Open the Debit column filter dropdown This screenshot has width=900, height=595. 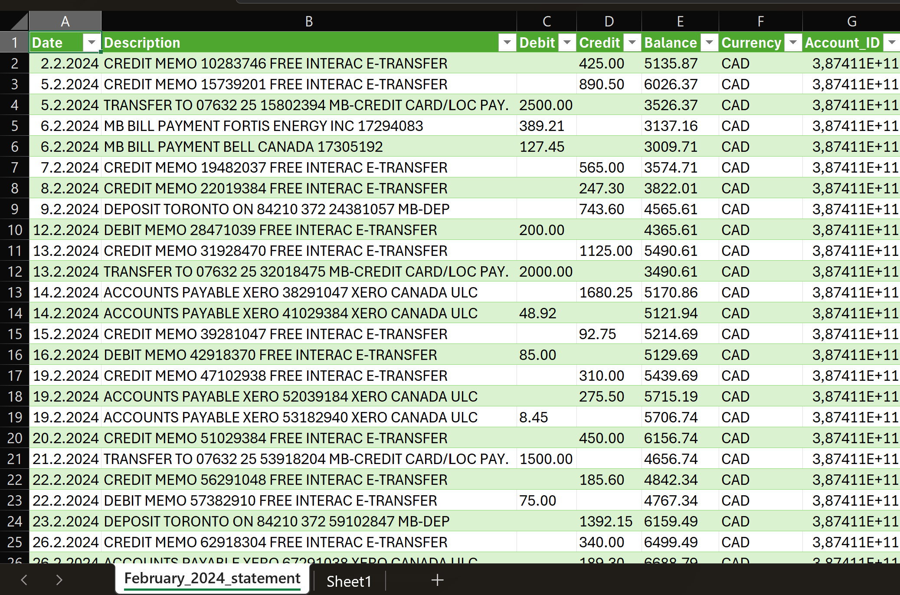[567, 42]
